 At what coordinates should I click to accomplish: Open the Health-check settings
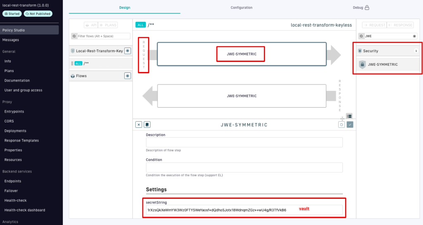pyautogui.click(x=15, y=201)
